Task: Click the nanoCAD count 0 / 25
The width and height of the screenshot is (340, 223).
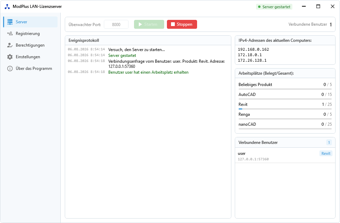Action: point(327,124)
